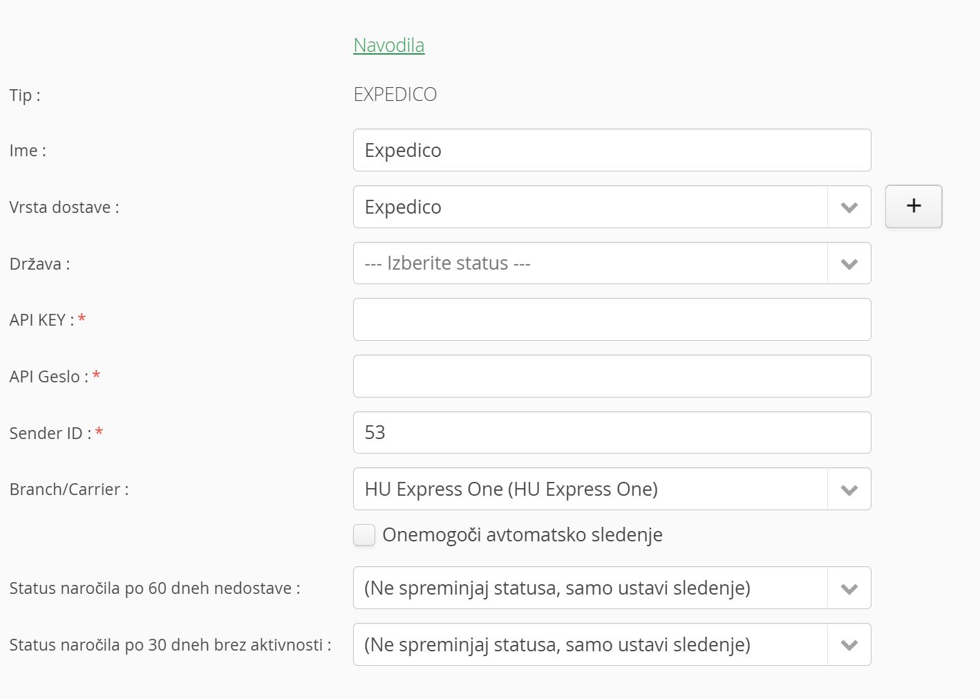Open the Država dropdown
This screenshot has width=980, height=699.
[612, 263]
